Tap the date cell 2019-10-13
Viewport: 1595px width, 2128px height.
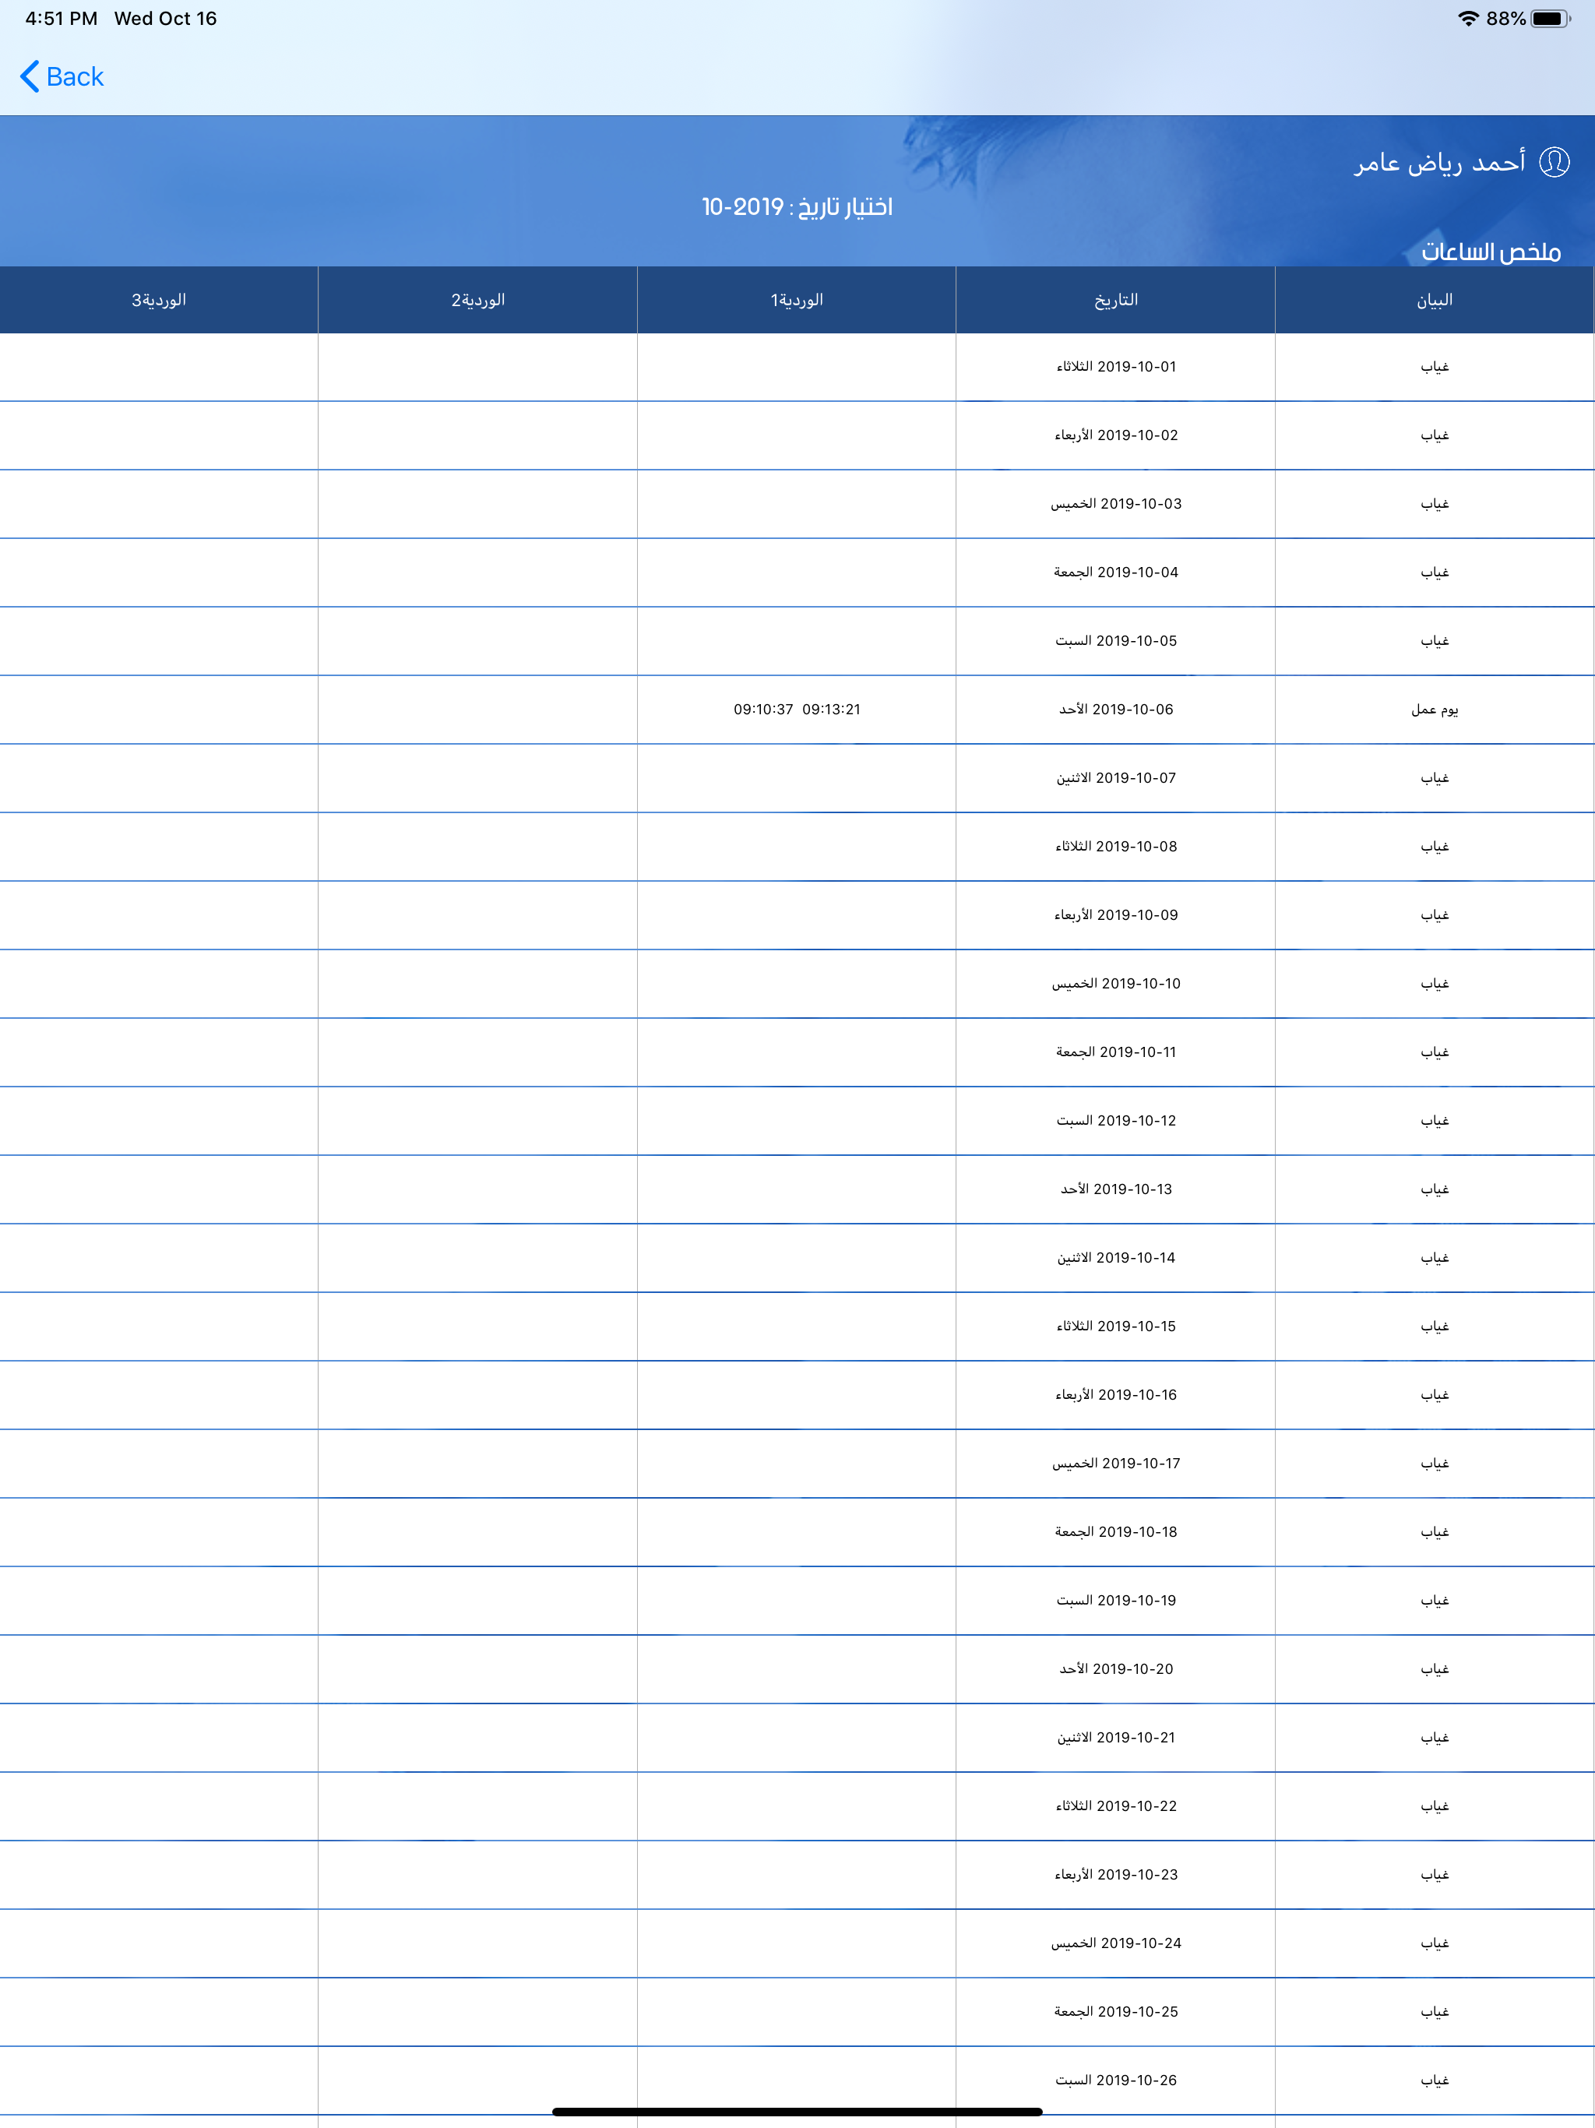point(1116,1189)
